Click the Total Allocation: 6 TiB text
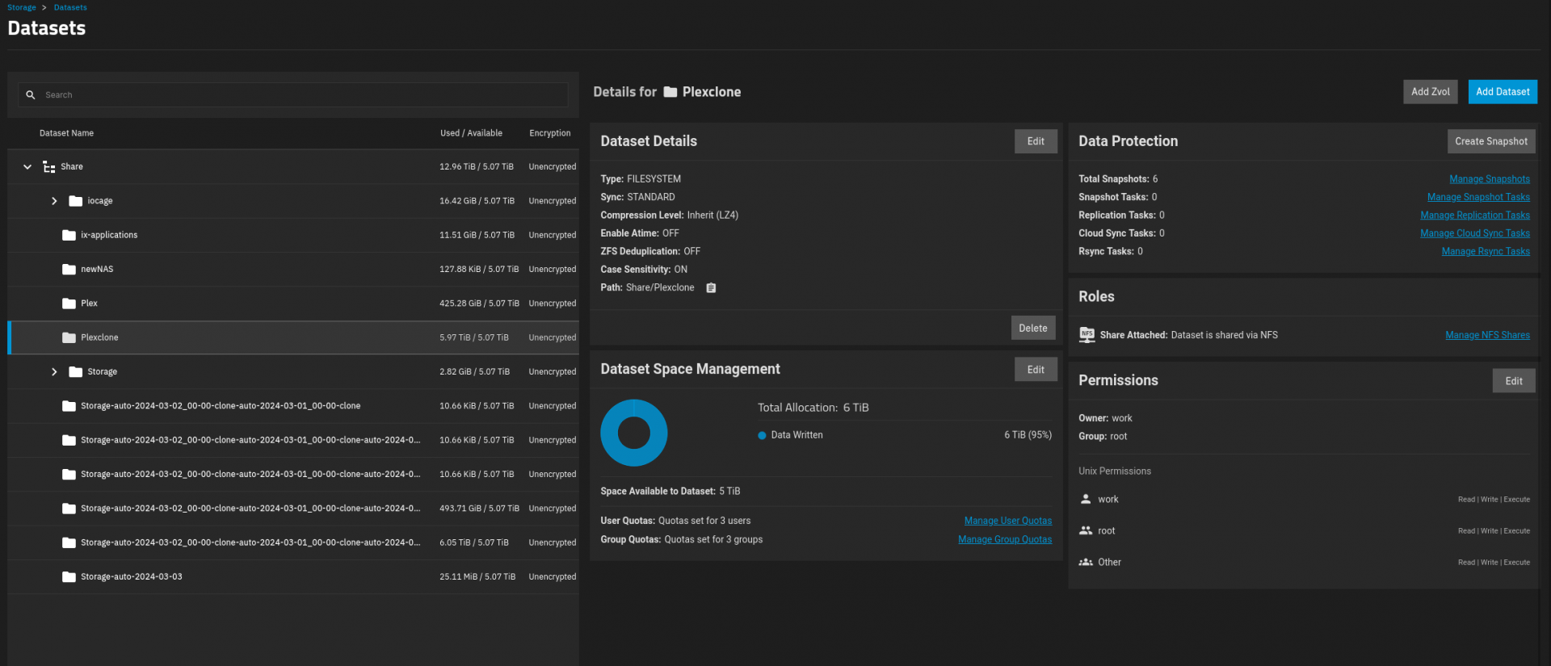 (x=813, y=408)
